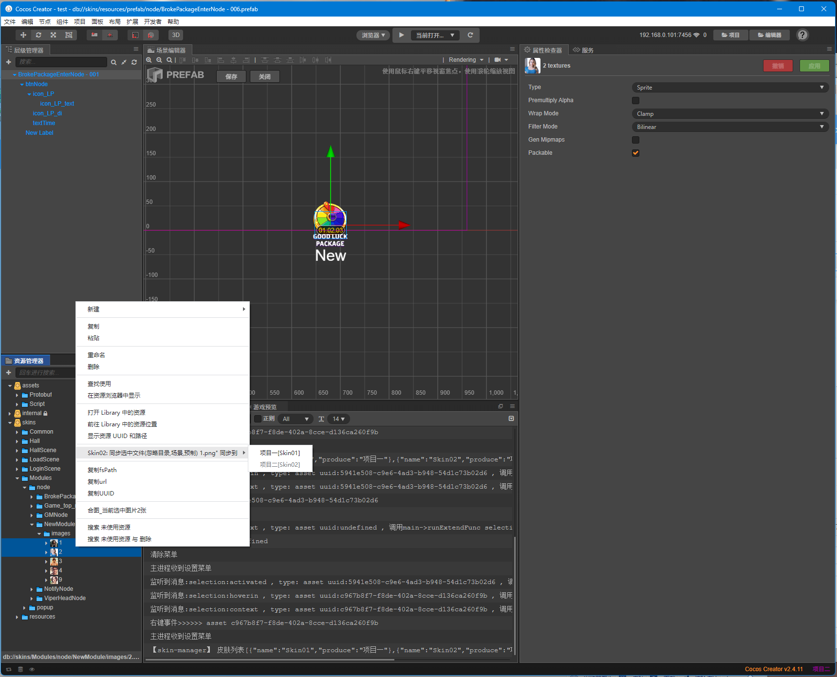Screen dimensions: 837x677
Task: Select the Scale transform tool
Action: point(54,35)
